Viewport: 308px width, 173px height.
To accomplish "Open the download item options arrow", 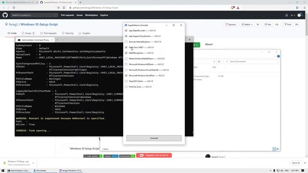I will [x=33, y=163].
